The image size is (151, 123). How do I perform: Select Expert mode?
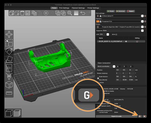[131, 11]
